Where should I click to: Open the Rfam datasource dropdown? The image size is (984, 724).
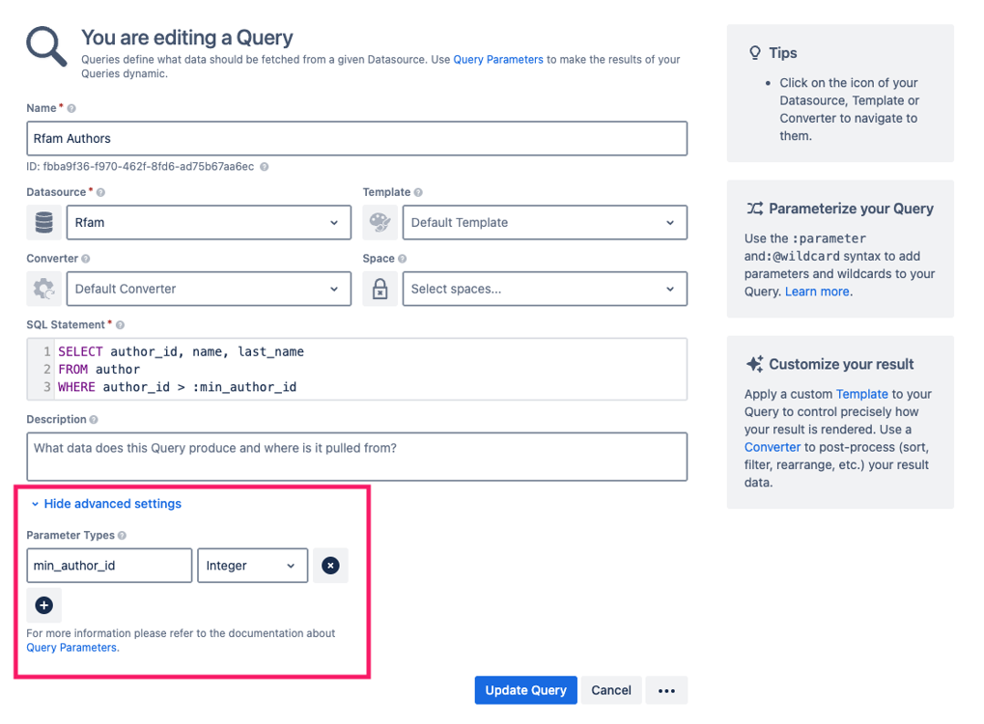pos(209,222)
